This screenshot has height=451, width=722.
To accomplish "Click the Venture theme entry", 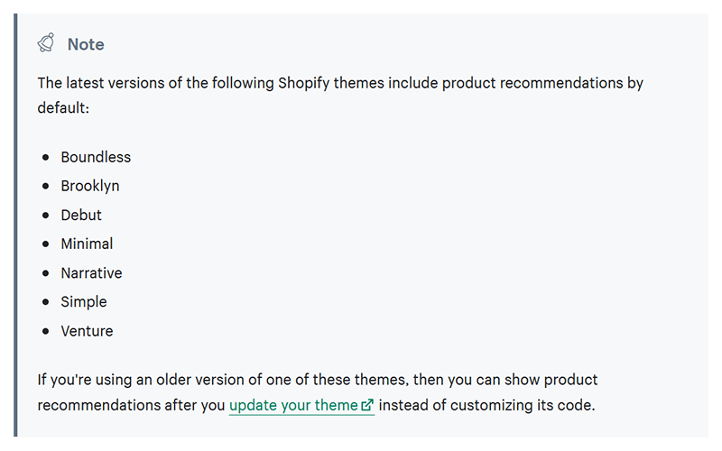I will pyautogui.click(x=87, y=331).
